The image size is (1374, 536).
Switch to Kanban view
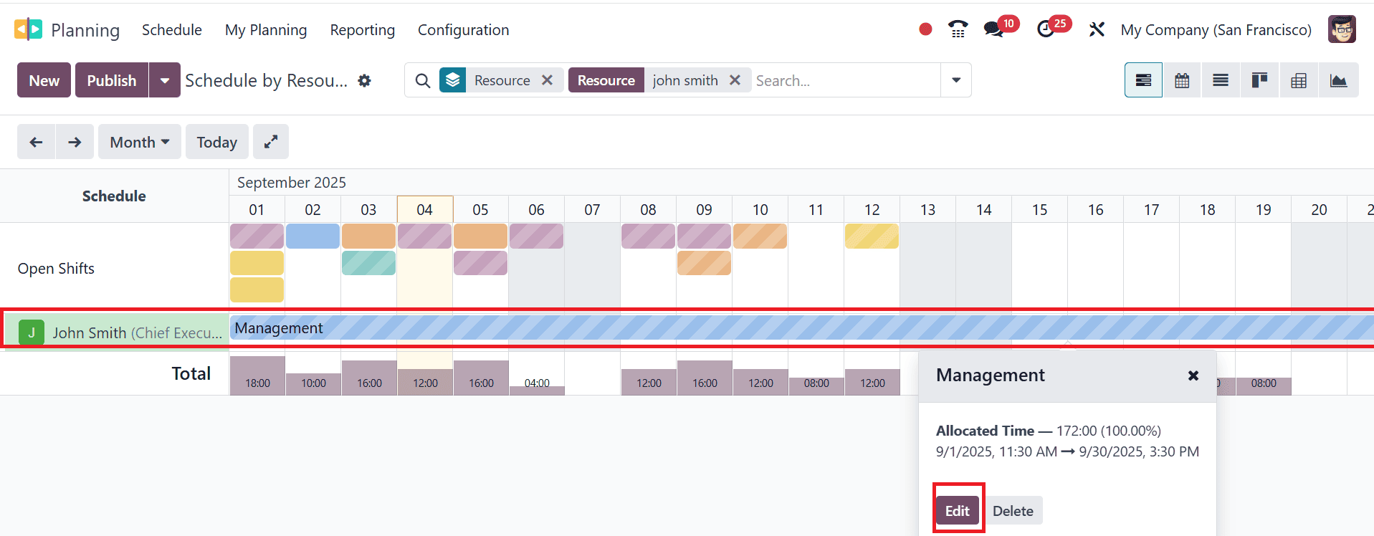pyautogui.click(x=1259, y=80)
